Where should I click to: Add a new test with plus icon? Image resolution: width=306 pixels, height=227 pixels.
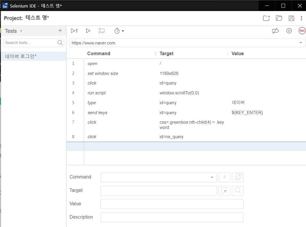tap(60, 30)
